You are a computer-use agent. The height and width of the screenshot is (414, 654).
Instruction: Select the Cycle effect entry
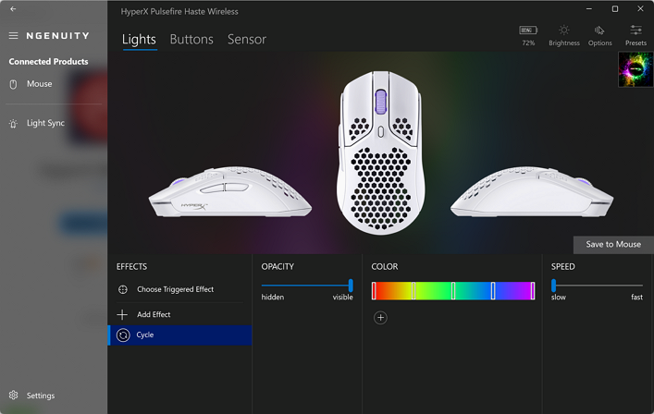[145, 335]
